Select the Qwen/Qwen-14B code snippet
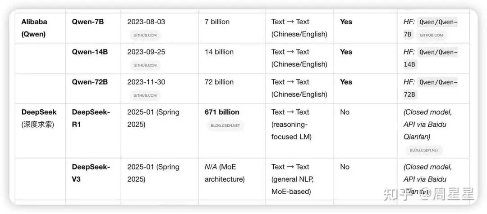Viewport: 487px width, 214px height. 431,58
